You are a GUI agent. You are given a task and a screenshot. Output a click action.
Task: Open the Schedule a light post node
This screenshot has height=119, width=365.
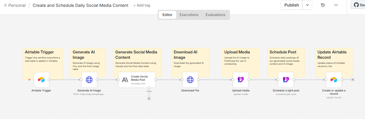pyautogui.click(x=286, y=80)
